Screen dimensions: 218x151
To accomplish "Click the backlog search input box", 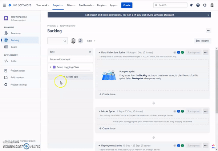I will pyautogui.click(x=57, y=41).
